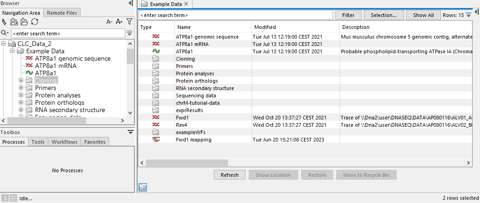Click the Filter button
480x203 pixels.
pyautogui.click(x=348, y=15)
